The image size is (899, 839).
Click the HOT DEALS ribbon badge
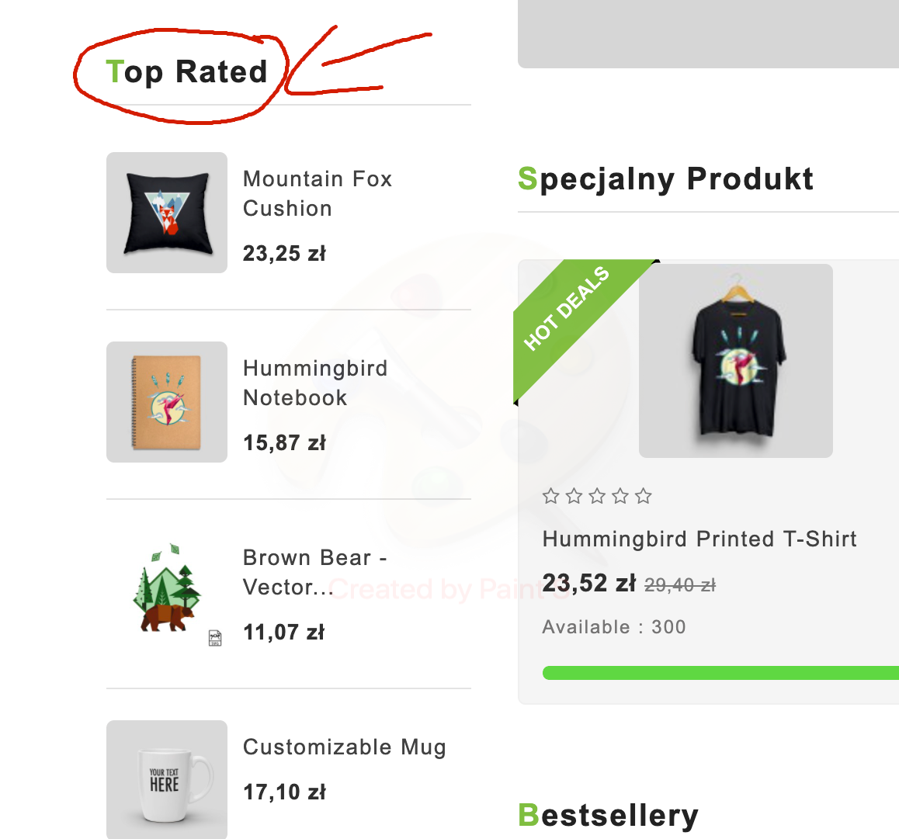568,308
